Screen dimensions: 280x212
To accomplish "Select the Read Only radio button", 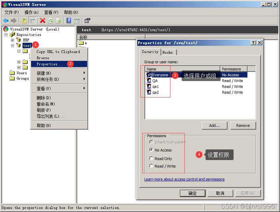I will point(151,158).
